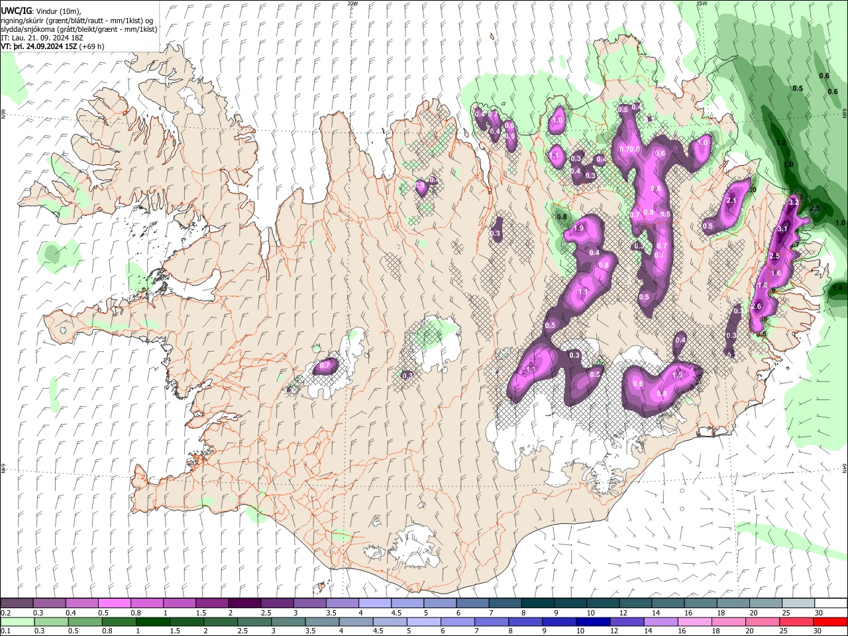This screenshot has width=848, height=636.
Task: Click the 'rigning/skúrir' legend description line
Action: click(x=77, y=21)
